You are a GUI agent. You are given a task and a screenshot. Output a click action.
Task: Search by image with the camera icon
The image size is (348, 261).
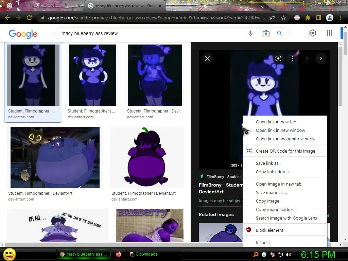click(266, 33)
